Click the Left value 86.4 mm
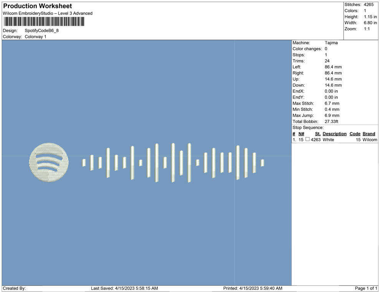 click(x=333, y=67)
